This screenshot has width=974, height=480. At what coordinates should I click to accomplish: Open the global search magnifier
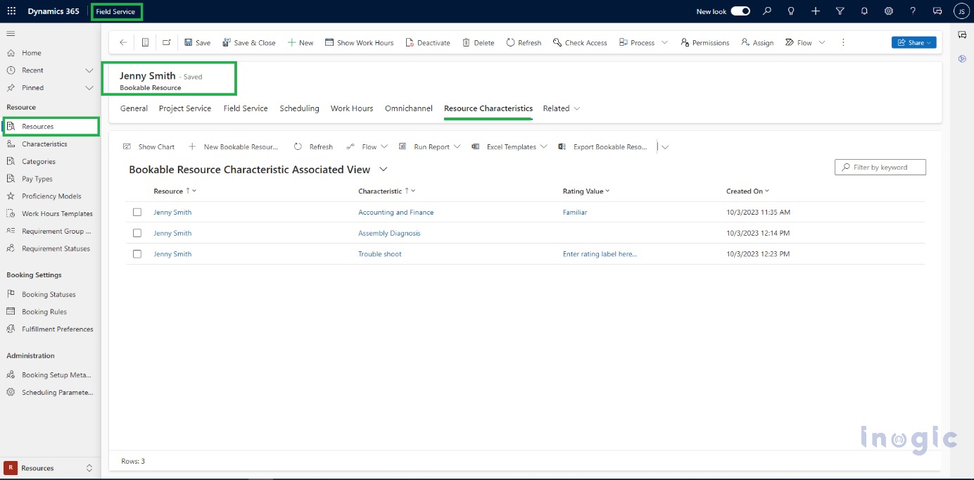(766, 11)
